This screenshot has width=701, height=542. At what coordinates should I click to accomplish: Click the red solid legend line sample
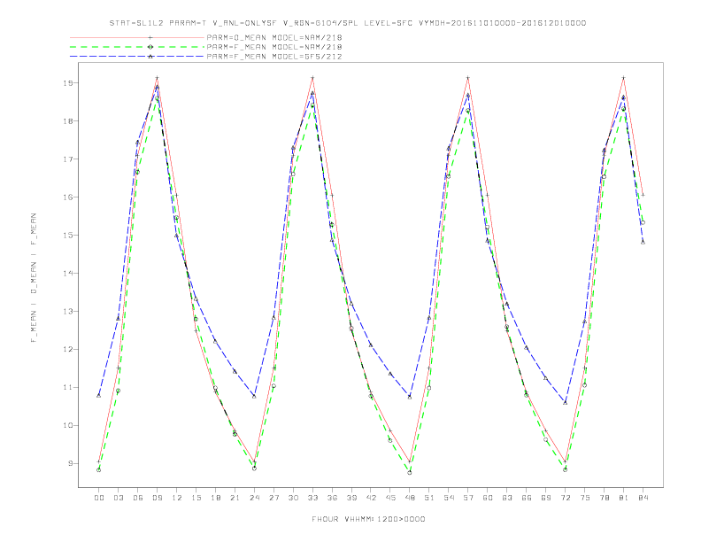137,37
